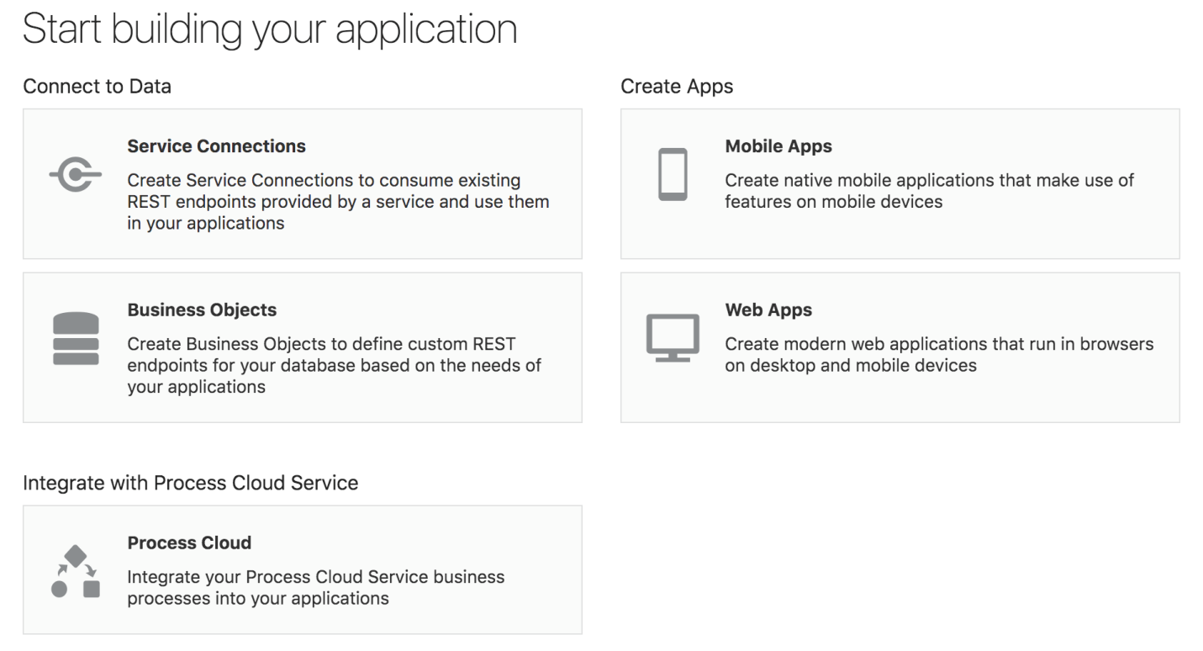1203x651 pixels.
Task: Select the Business Objects title
Action: (x=202, y=310)
